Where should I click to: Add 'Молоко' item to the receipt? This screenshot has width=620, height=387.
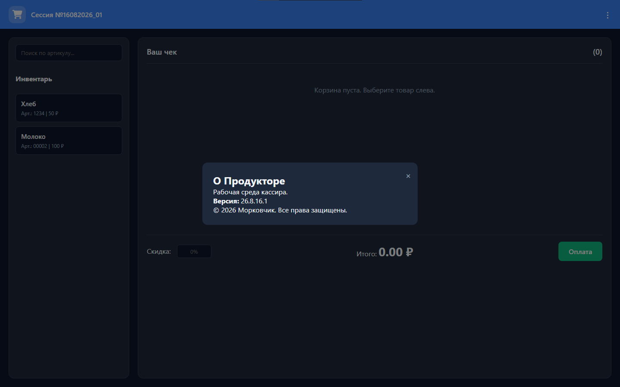(x=69, y=141)
